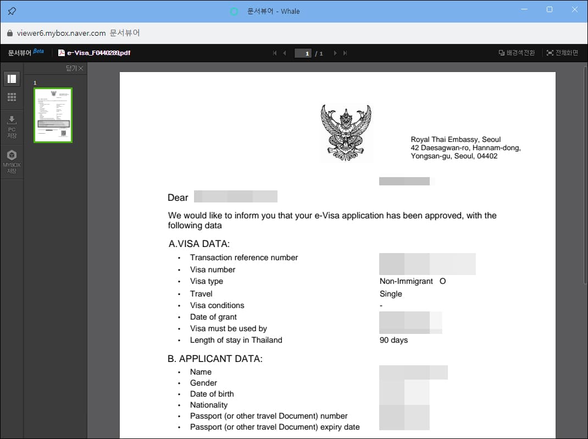This screenshot has height=439, width=588.
Task: Click the 'Visa conditions' line
Action: (217, 305)
